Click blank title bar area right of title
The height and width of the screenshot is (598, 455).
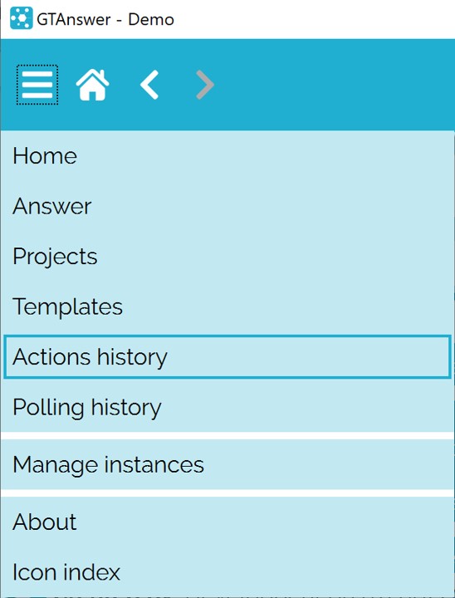pyautogui.click(x=313, y=19)
